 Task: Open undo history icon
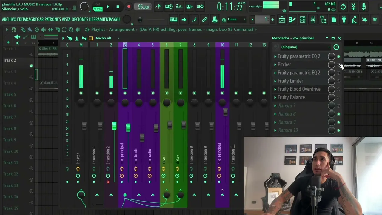343,7
